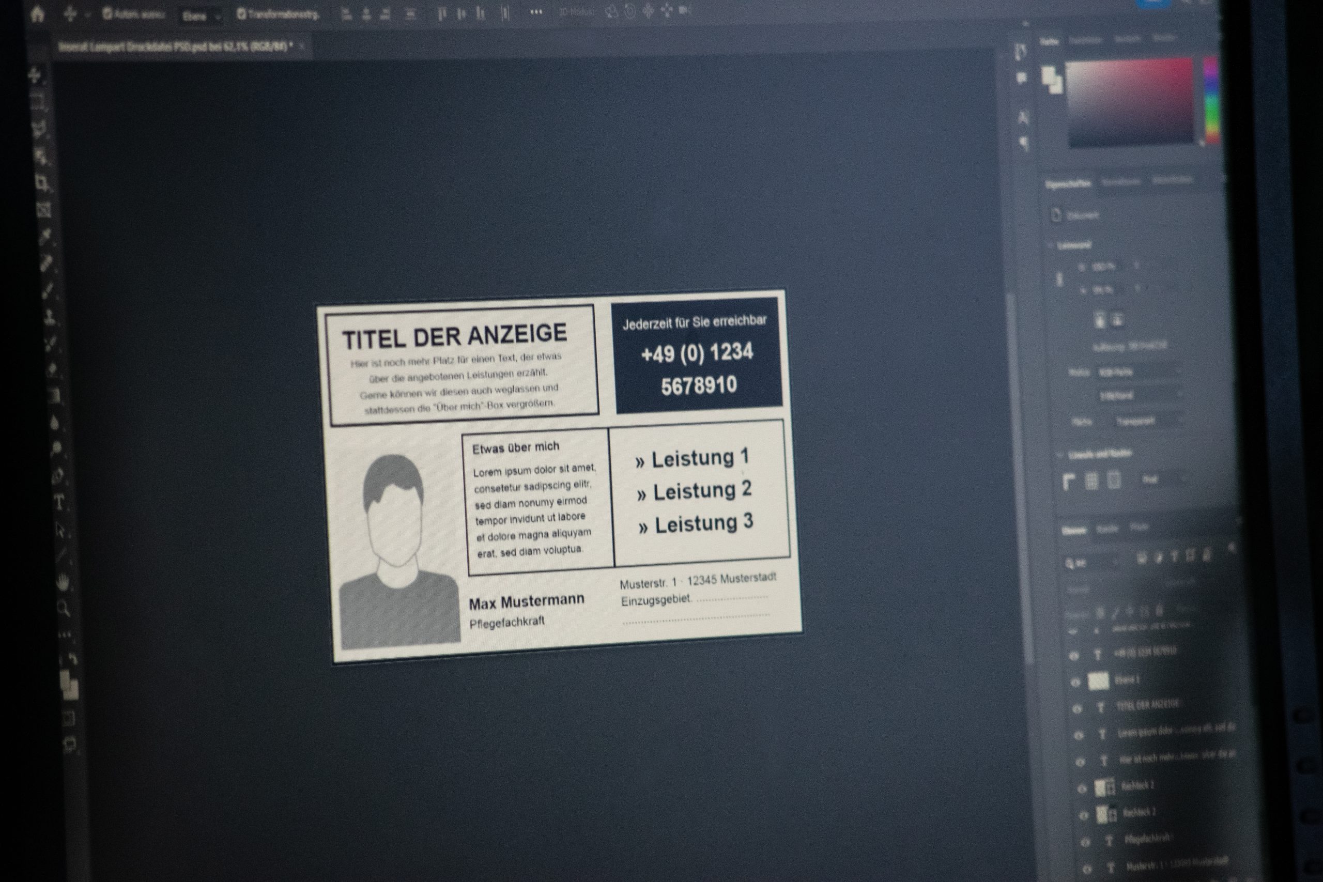Screen dimensions: 1323x882
Task: Select the Healing Brush tool
Action: pyautogui.click(x=47, y=263)
